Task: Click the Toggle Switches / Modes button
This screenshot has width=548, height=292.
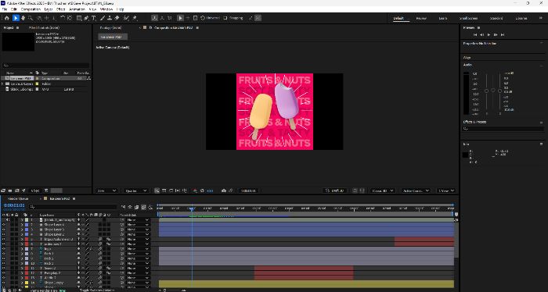Action: coord(97,290)
